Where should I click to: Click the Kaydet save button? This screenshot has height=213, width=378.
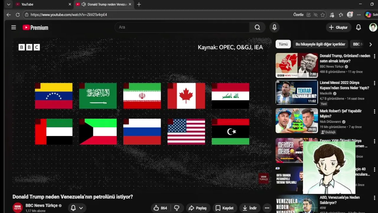pos(224,208)
